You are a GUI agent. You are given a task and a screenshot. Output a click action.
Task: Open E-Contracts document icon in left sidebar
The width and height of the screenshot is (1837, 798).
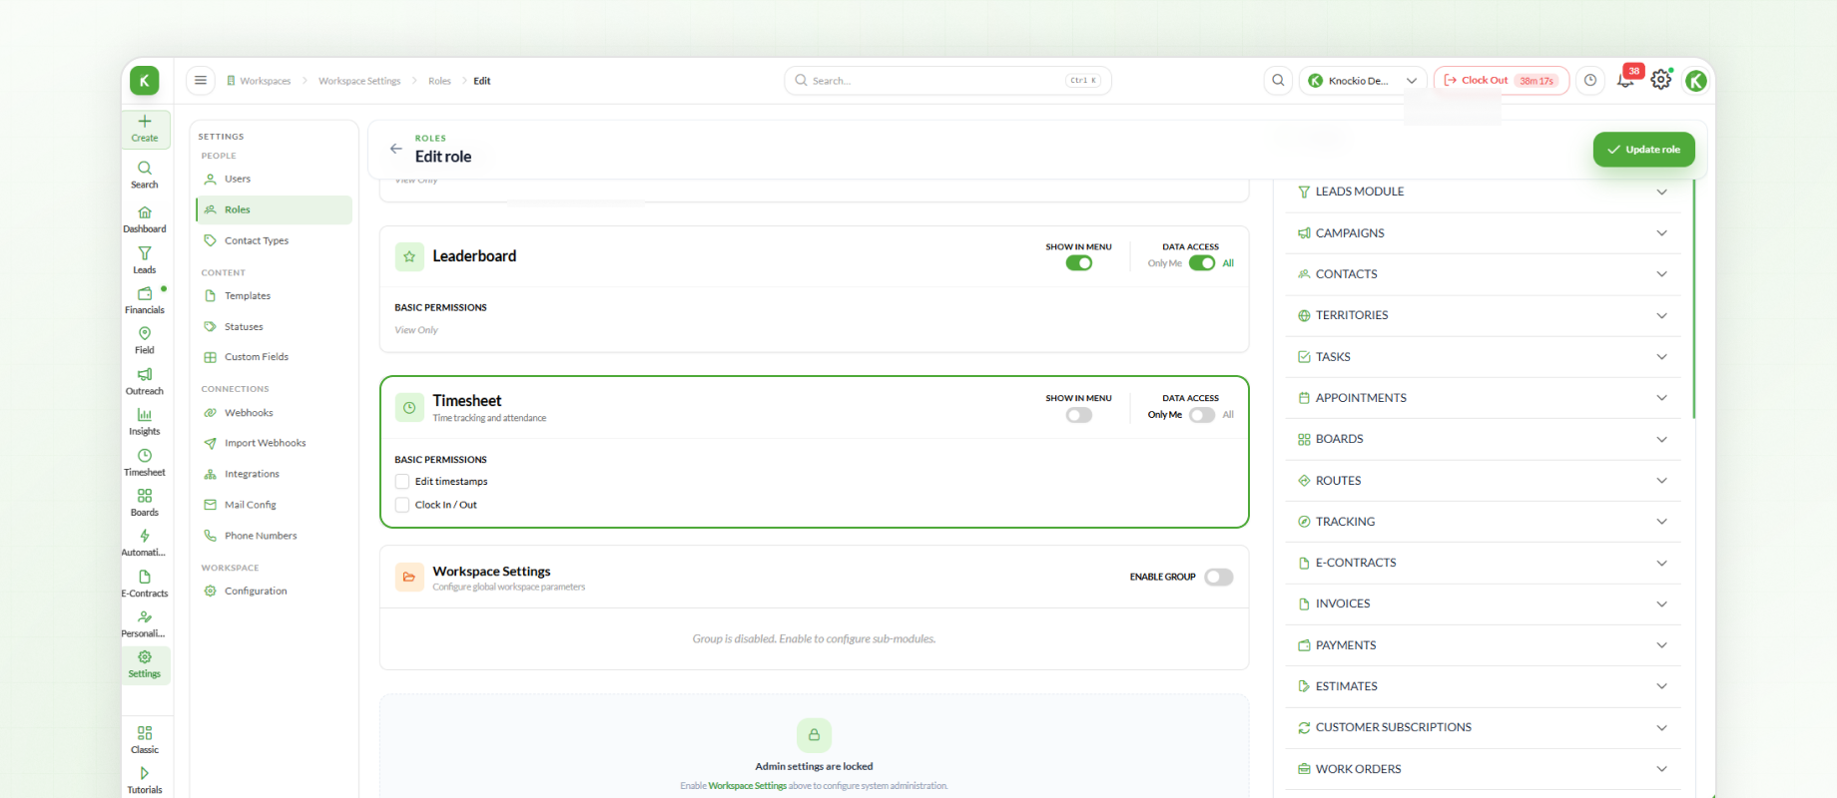point(145,577)
